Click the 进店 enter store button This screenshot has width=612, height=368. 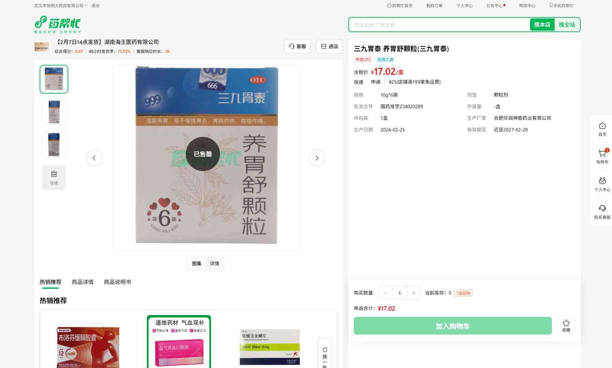pyautogui.click(x=330, y=46)
